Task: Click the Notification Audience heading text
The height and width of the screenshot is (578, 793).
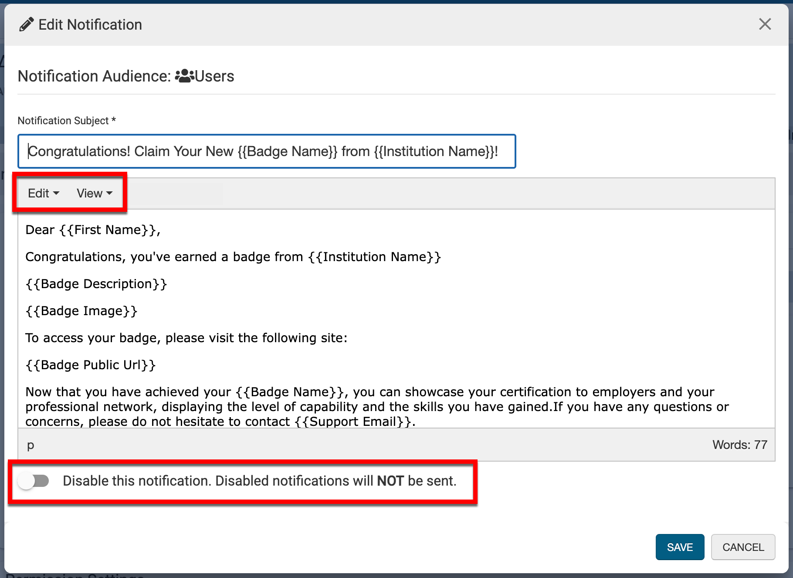Action: pyautogui.click(x=94, y=76)
